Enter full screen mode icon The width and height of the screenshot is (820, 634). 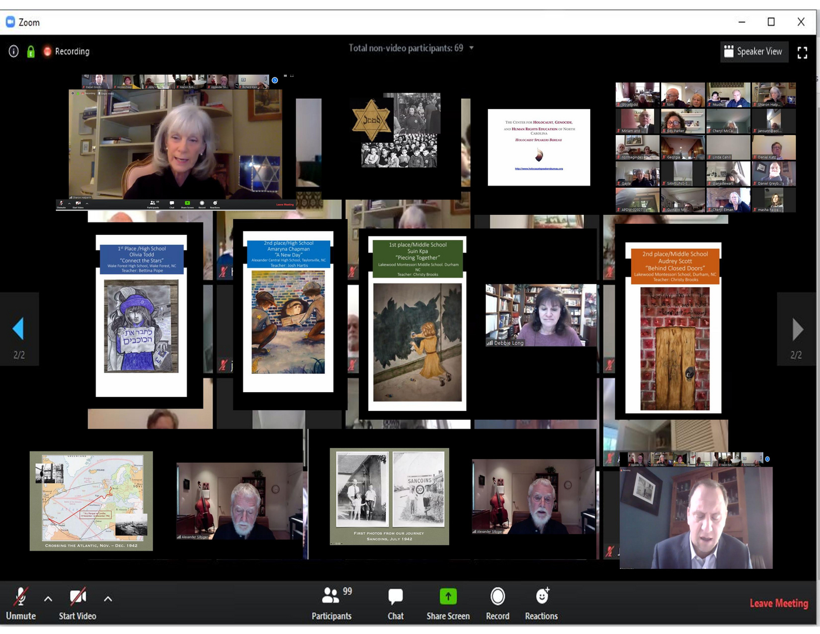coord(802,52)
